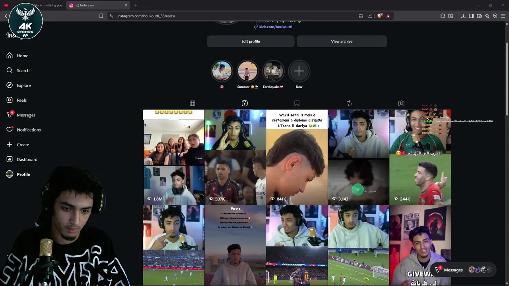Open the reel starting with 'Pov :'
Image resolution: width=509 pixels, height=286 pixels.
pyautogui.click(x=235, y=245)
